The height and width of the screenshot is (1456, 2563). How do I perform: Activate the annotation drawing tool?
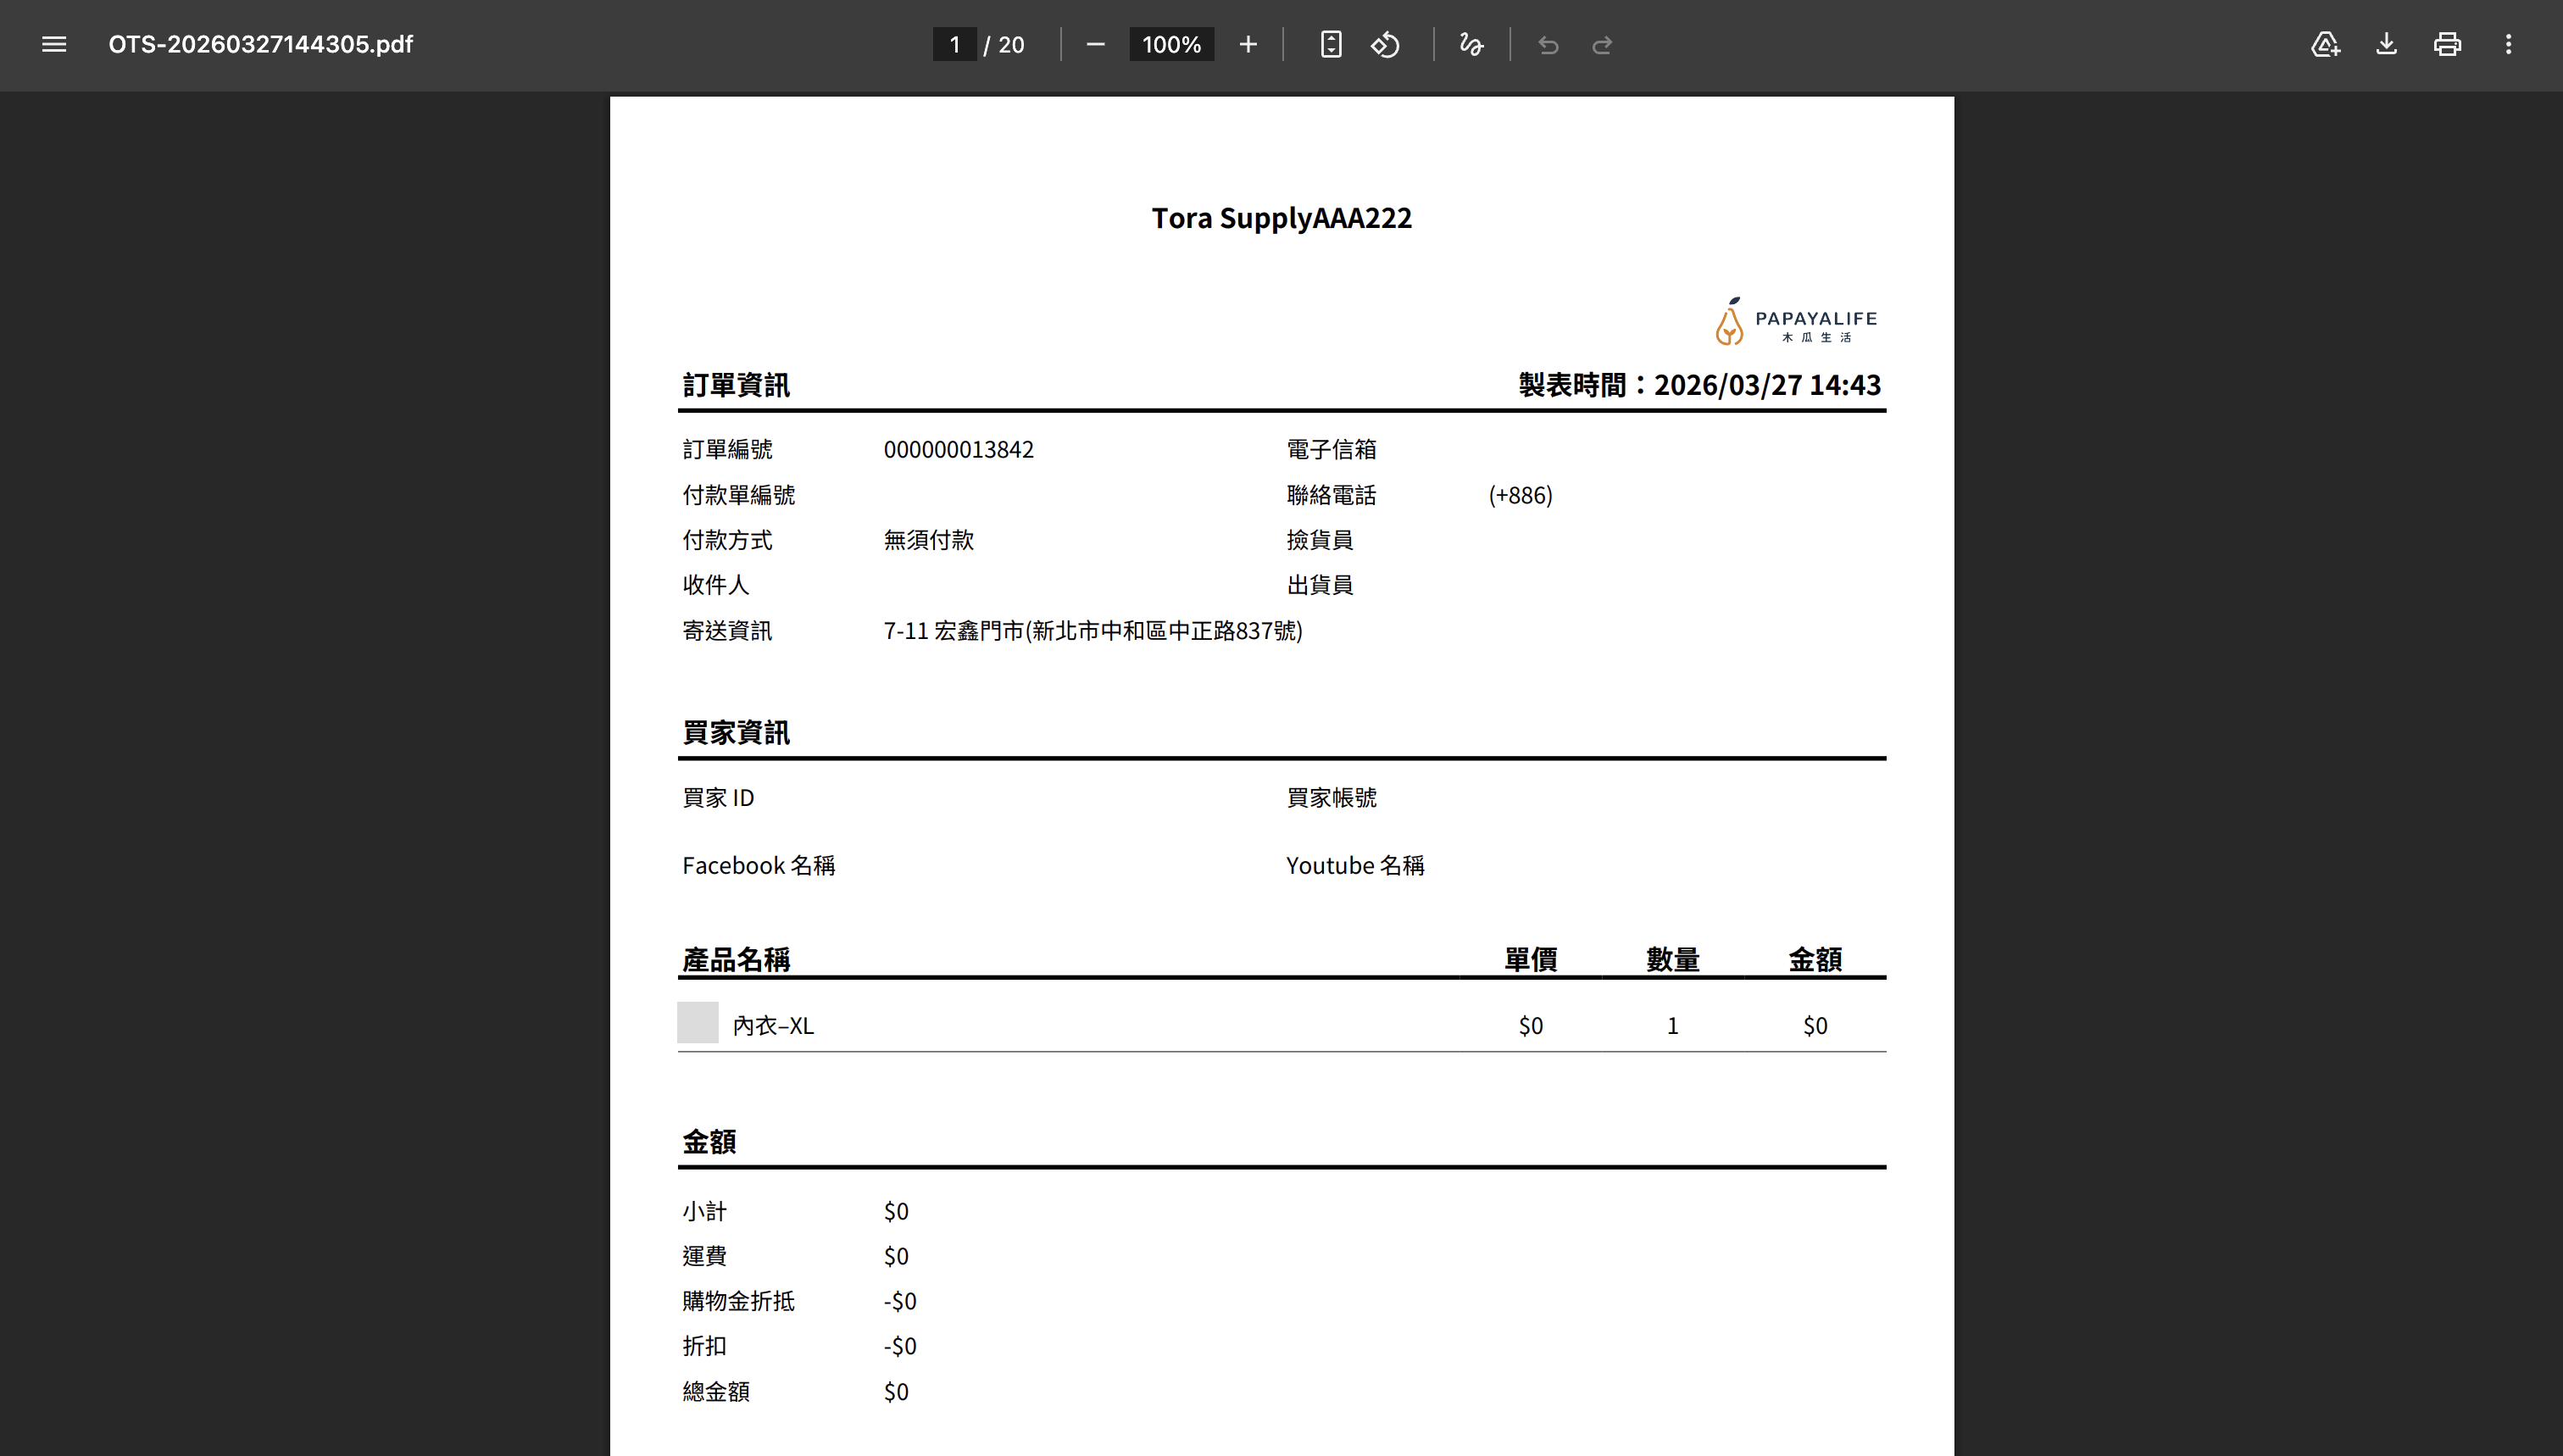click(x=1471, y=45)
